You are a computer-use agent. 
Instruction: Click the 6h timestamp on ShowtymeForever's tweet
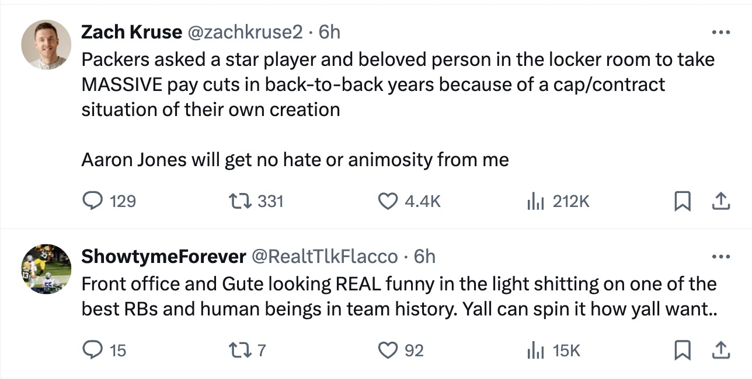click(424, 256)
